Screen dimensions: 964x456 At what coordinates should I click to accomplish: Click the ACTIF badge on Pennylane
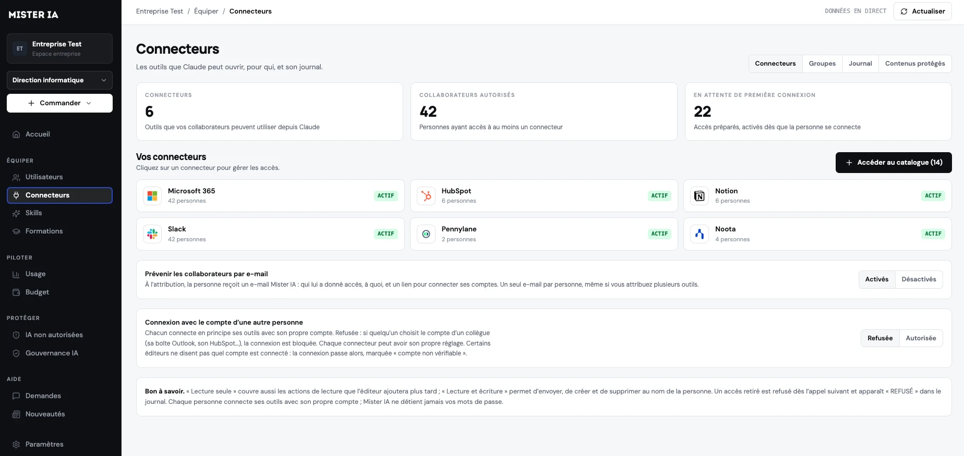(x=659, y=234)
